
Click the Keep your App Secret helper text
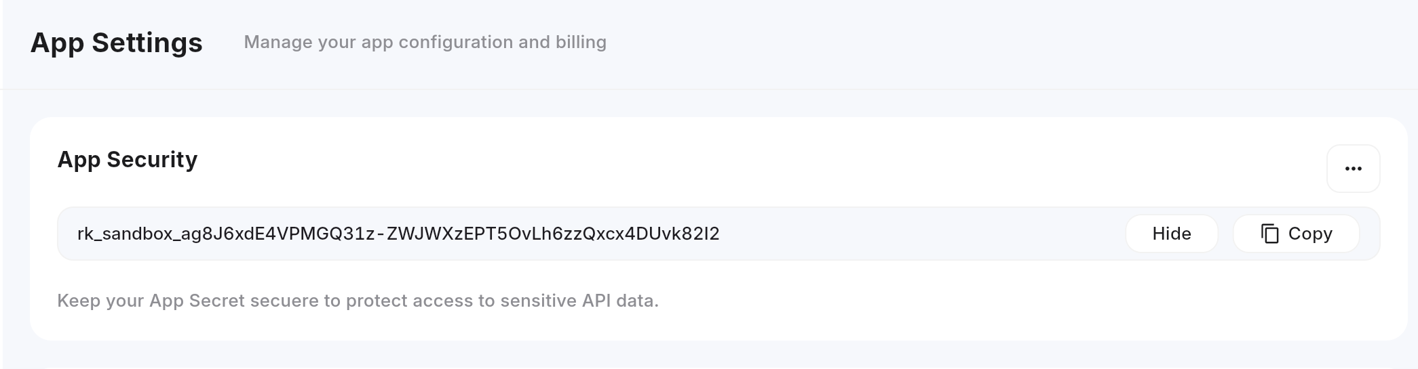tap(358, 301)
